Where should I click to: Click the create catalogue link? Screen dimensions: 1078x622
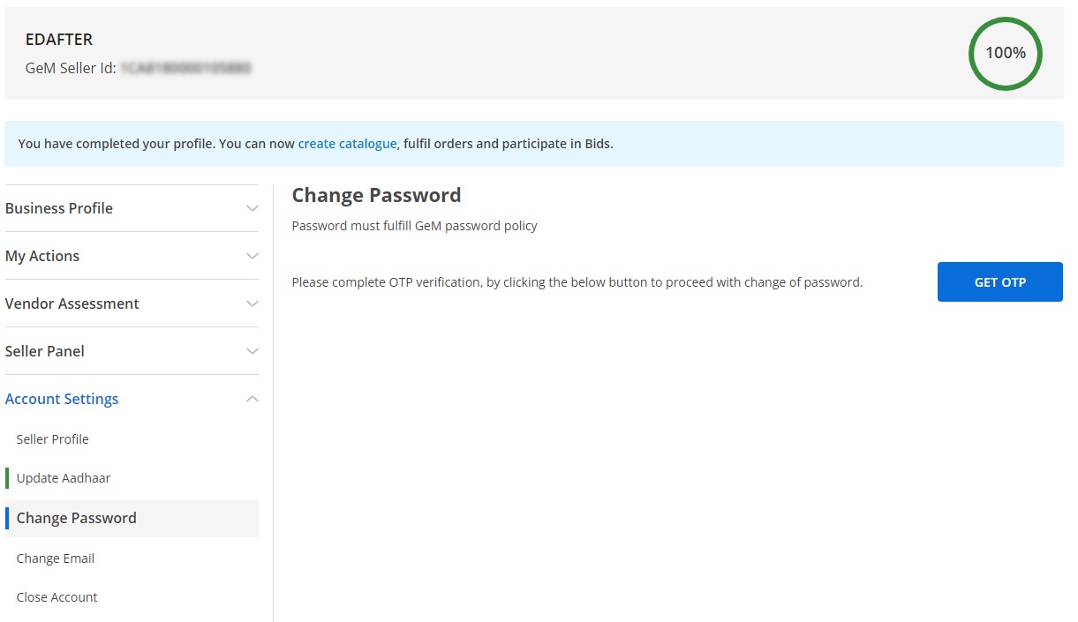point(348,143)
